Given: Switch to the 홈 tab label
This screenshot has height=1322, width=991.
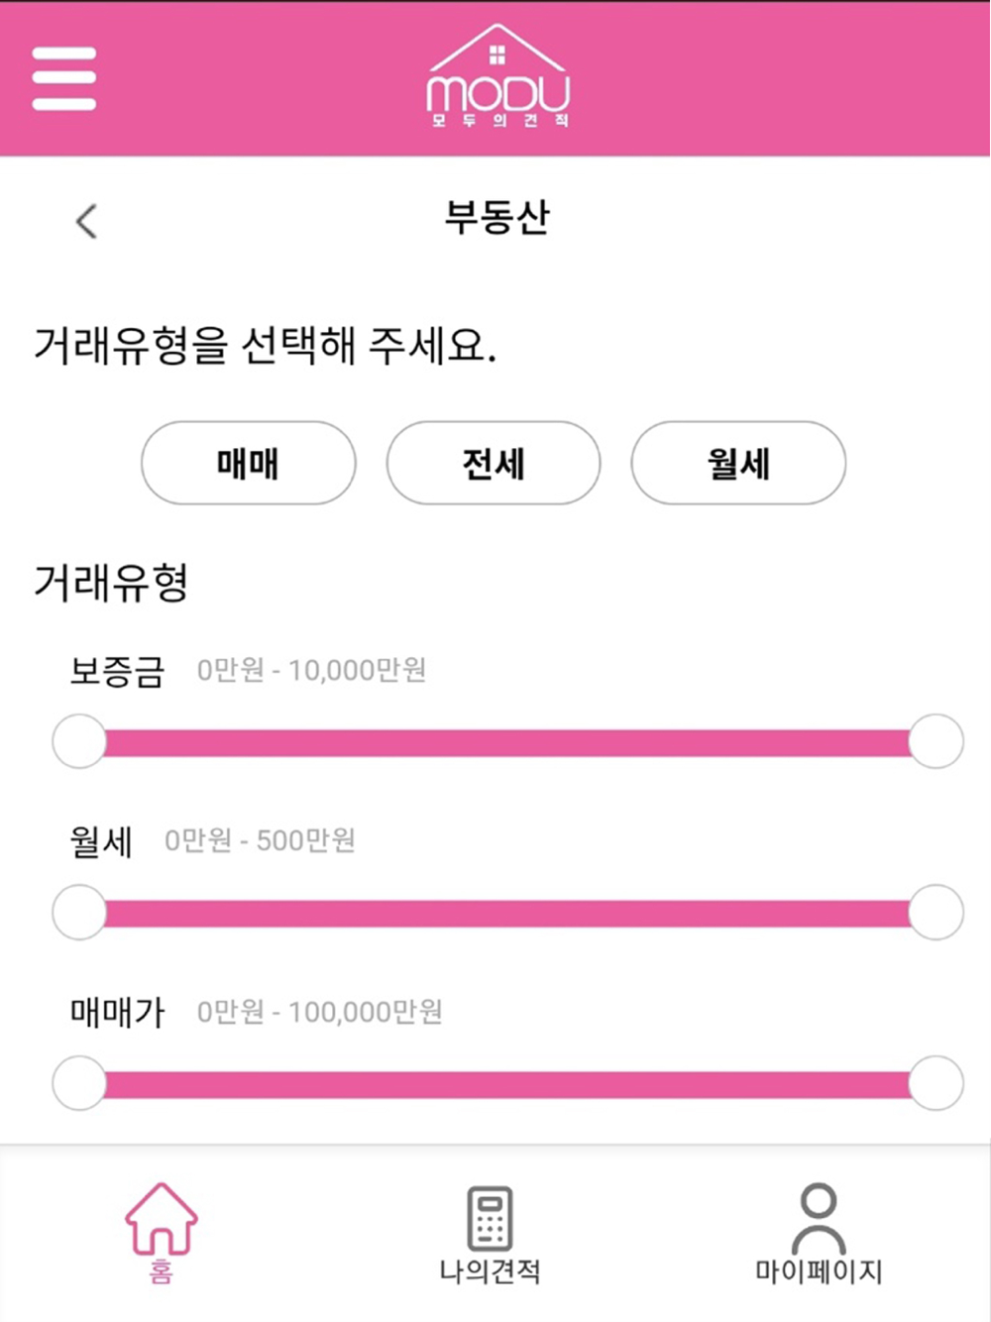Looking at the screenshot, I should tap(161, 1271).
